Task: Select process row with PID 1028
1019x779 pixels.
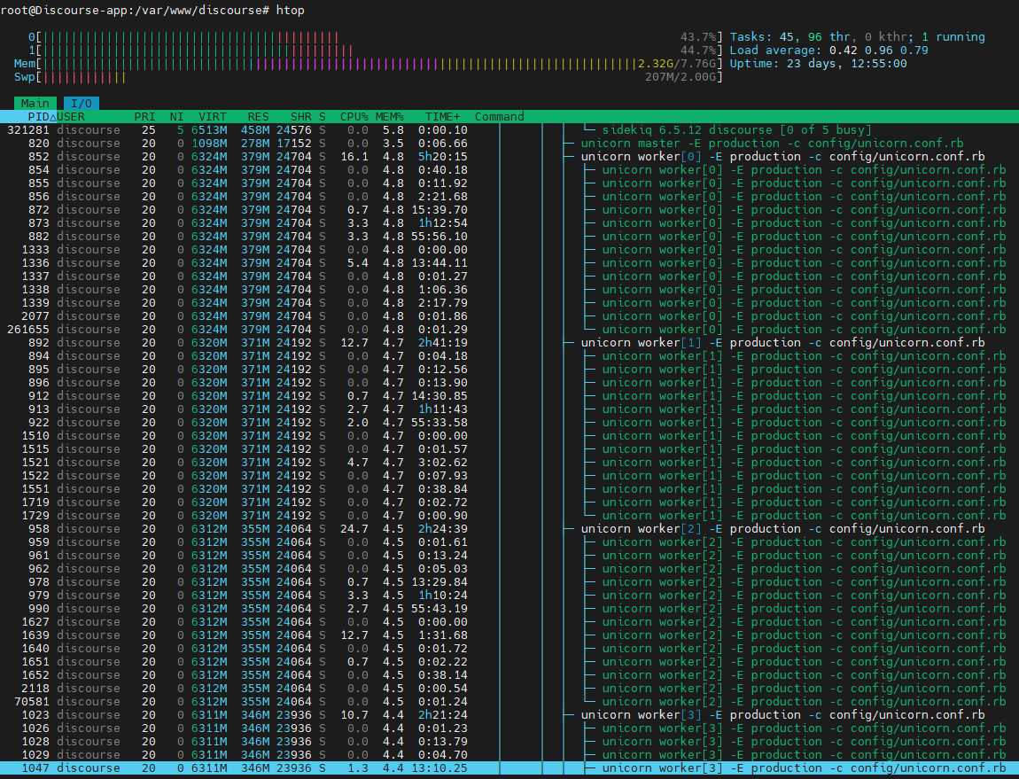Action: tap(509, 741)
